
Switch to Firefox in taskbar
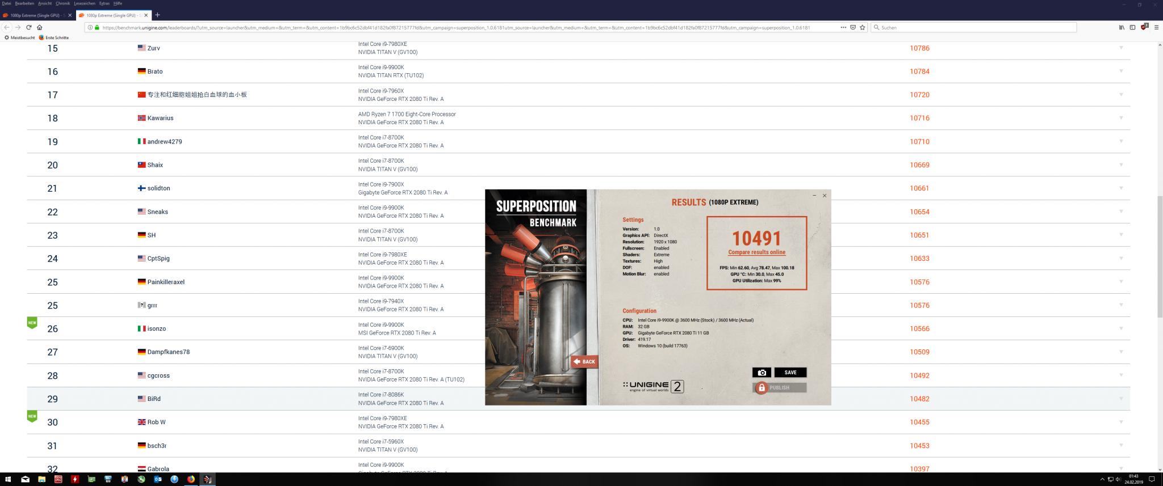pos(191,479)
